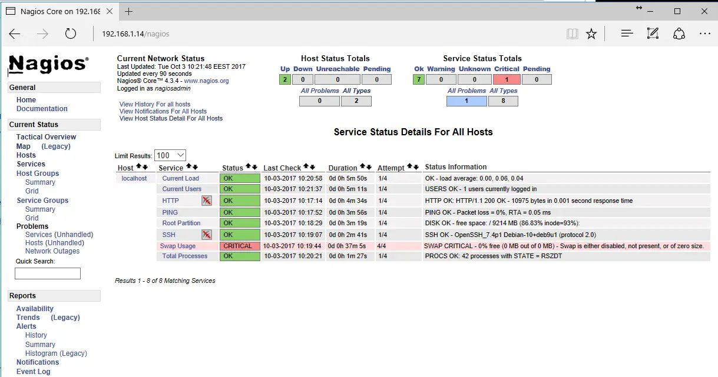Click View Host Status Detail For All Hosts

[171, 118]
